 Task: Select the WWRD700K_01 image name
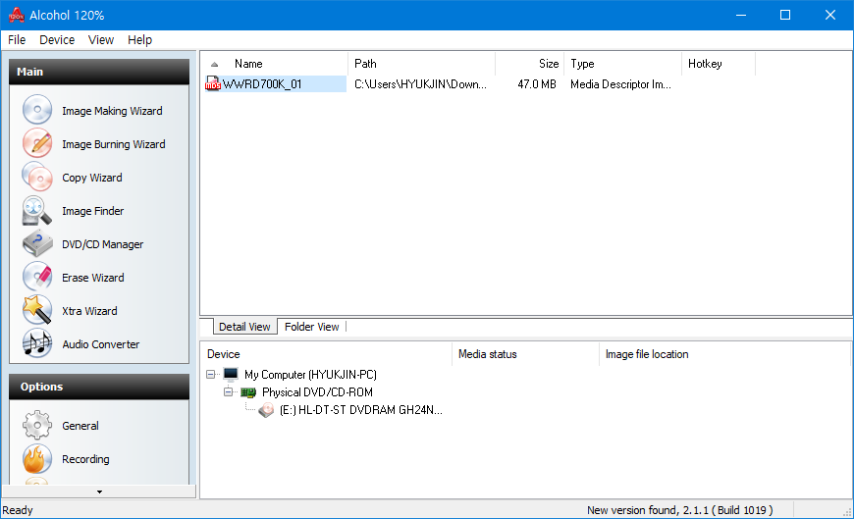(262, 83)
